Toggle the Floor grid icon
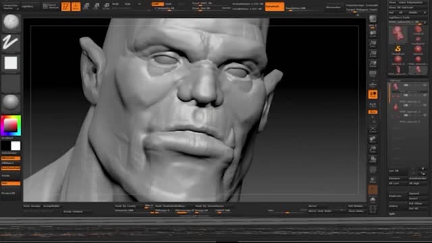The width and height of the screenshot is (432, 243). 373,84
